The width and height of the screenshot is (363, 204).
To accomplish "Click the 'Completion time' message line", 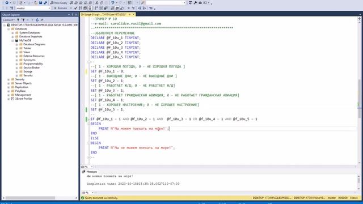I will tap(133, 184).
